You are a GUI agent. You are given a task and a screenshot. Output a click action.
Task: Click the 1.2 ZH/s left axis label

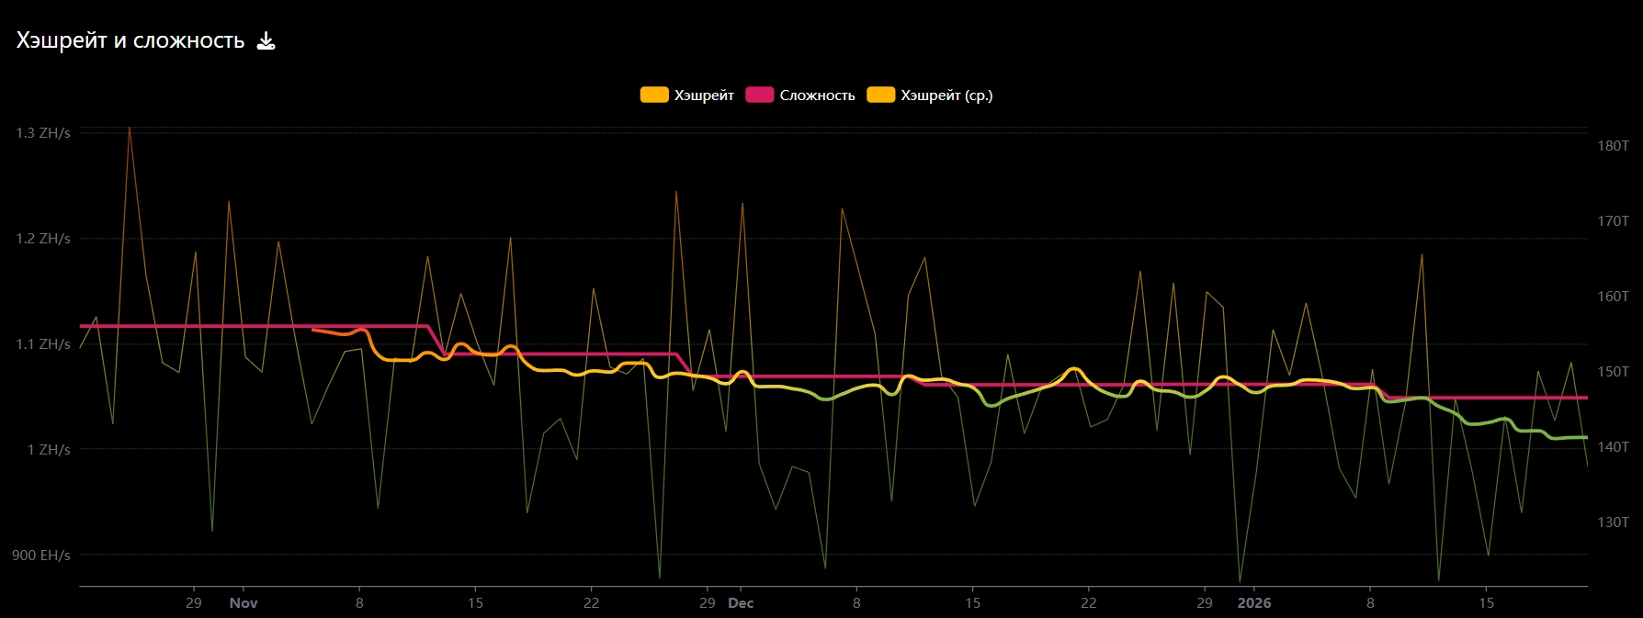click(x=43, y=239)
